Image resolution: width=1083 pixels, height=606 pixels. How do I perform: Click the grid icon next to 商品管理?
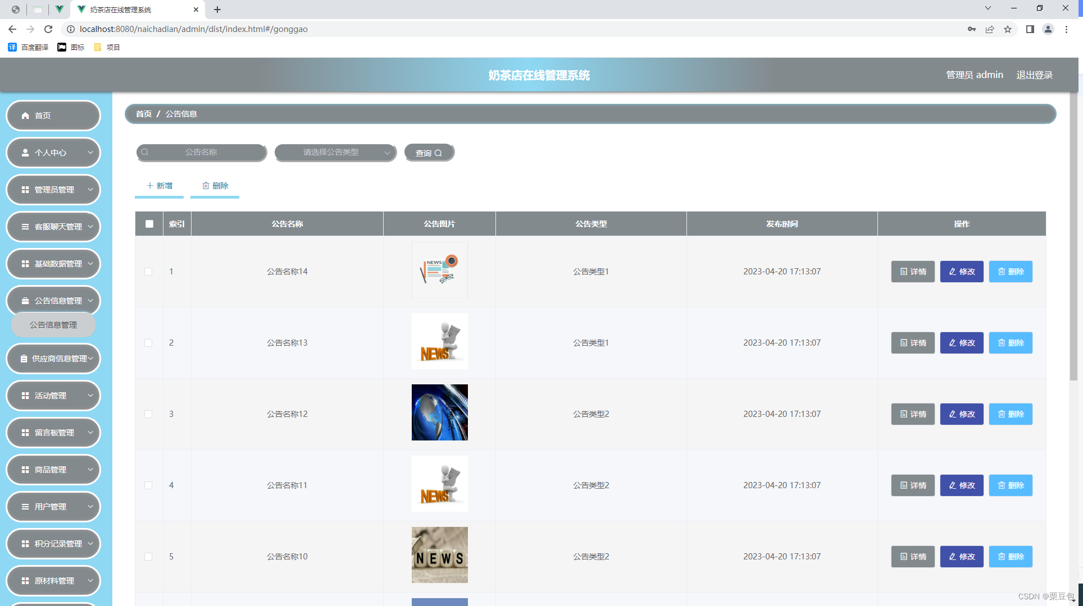point(25,470)
